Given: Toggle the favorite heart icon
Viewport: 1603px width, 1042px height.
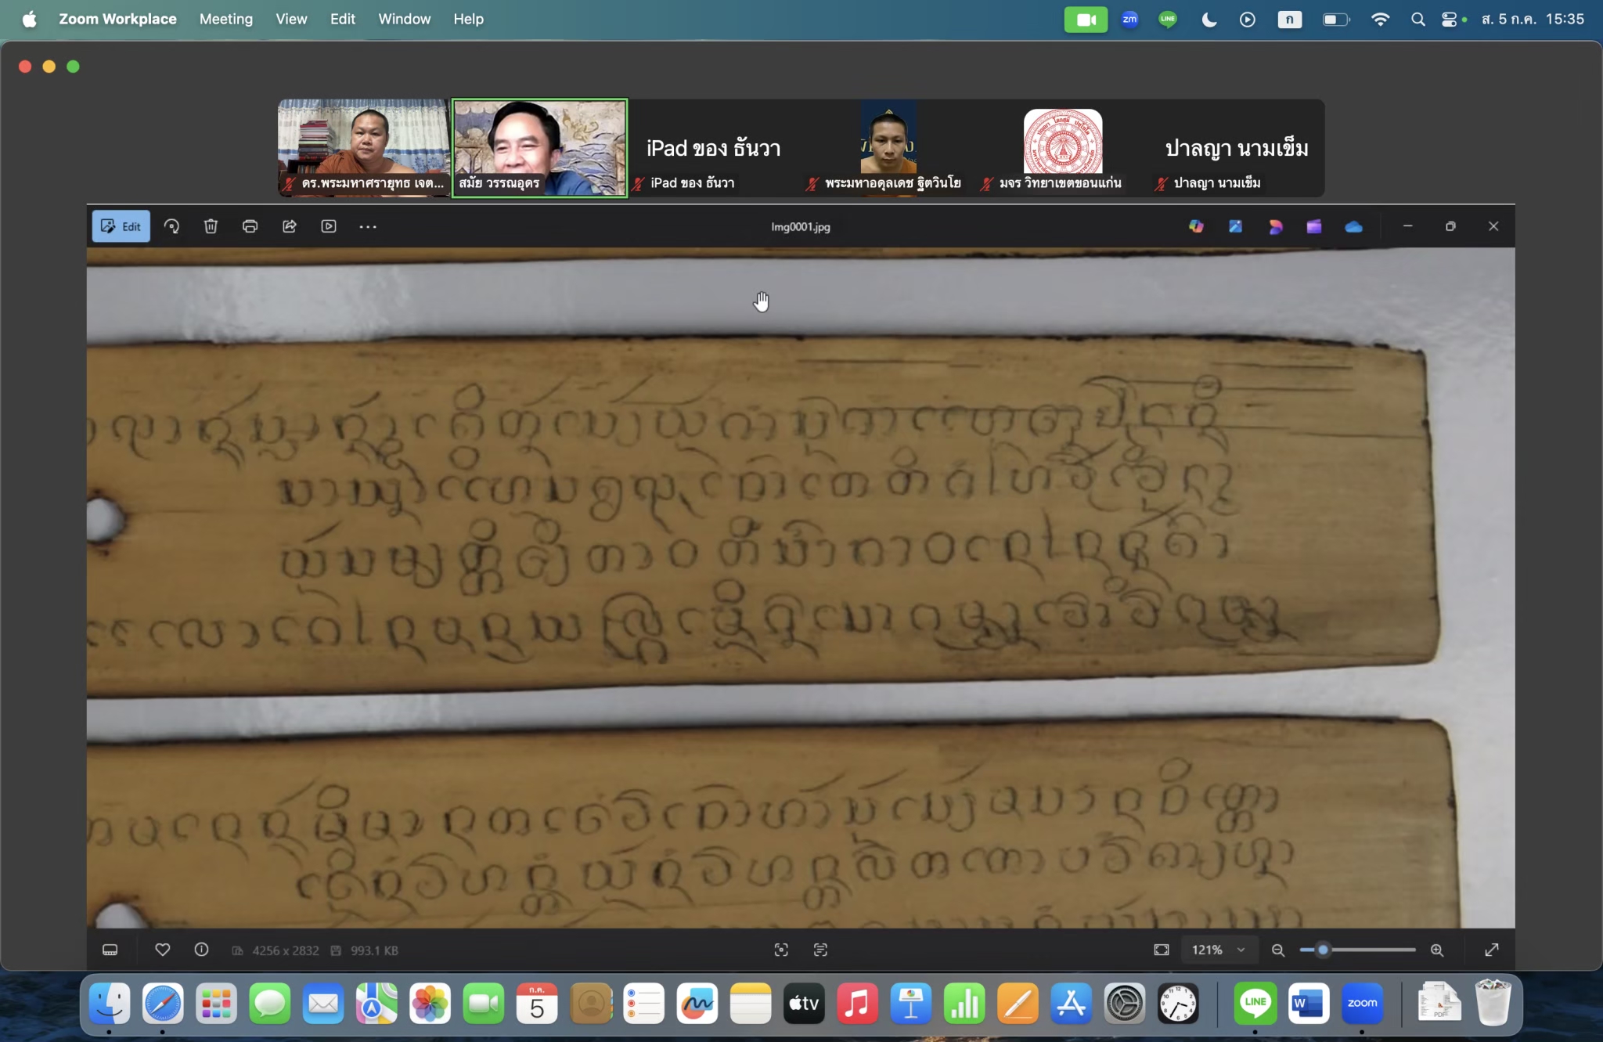Looking at the screenshot, I should point(163,950).
